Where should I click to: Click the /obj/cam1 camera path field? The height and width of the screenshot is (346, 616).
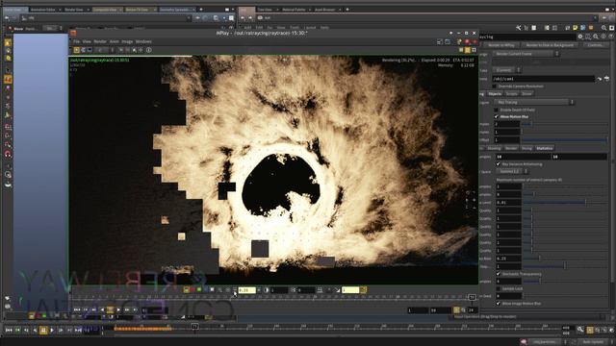[543, 79]
